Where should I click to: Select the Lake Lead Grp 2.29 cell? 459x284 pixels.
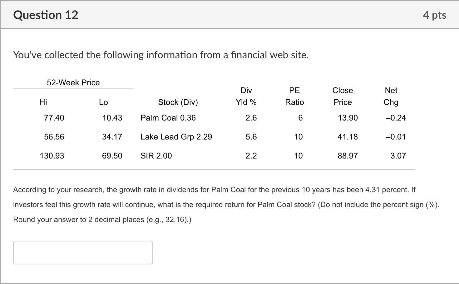[176, 137]
